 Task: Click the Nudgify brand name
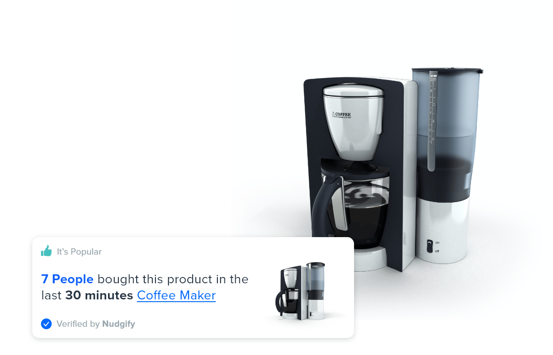click(118, 324)
